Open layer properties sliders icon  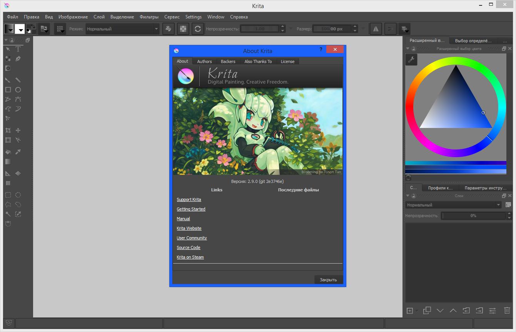(x=493, y=310)
